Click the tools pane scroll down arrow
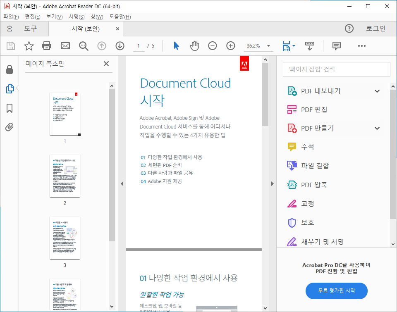The width and height of the screenshot is (397, 312). 393,244
